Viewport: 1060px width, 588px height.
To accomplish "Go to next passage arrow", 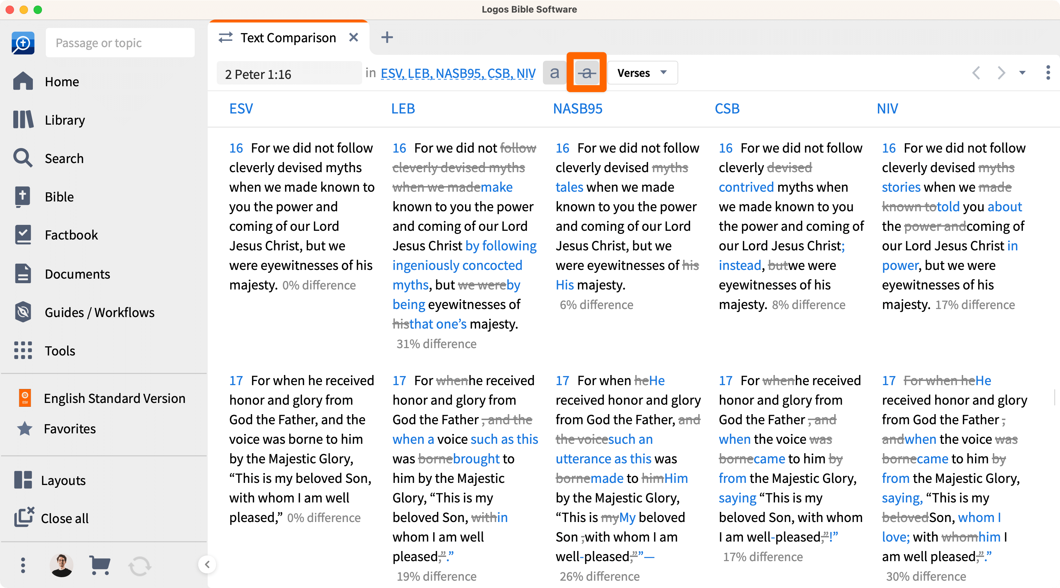I will (1001, 73).
